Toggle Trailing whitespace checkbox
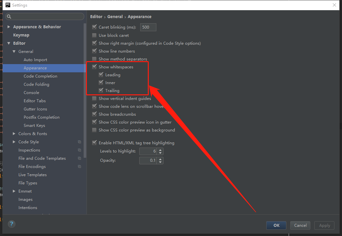 coord(101,90)
